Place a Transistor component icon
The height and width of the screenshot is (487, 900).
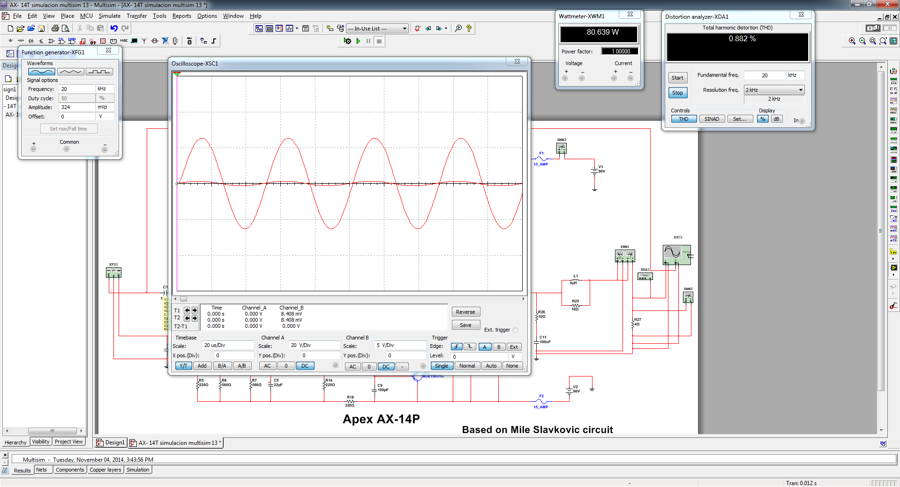[41, 41]
